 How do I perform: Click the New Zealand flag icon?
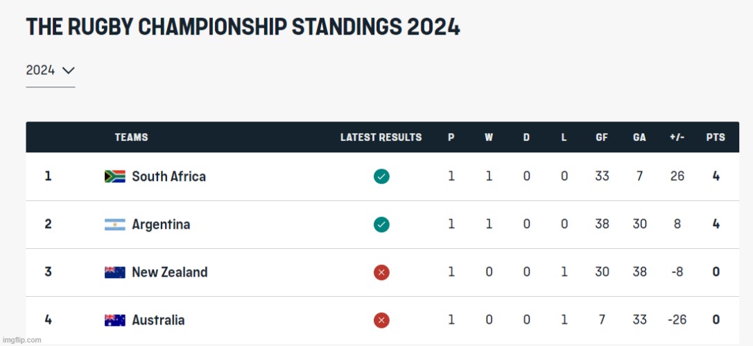point(114,273)
